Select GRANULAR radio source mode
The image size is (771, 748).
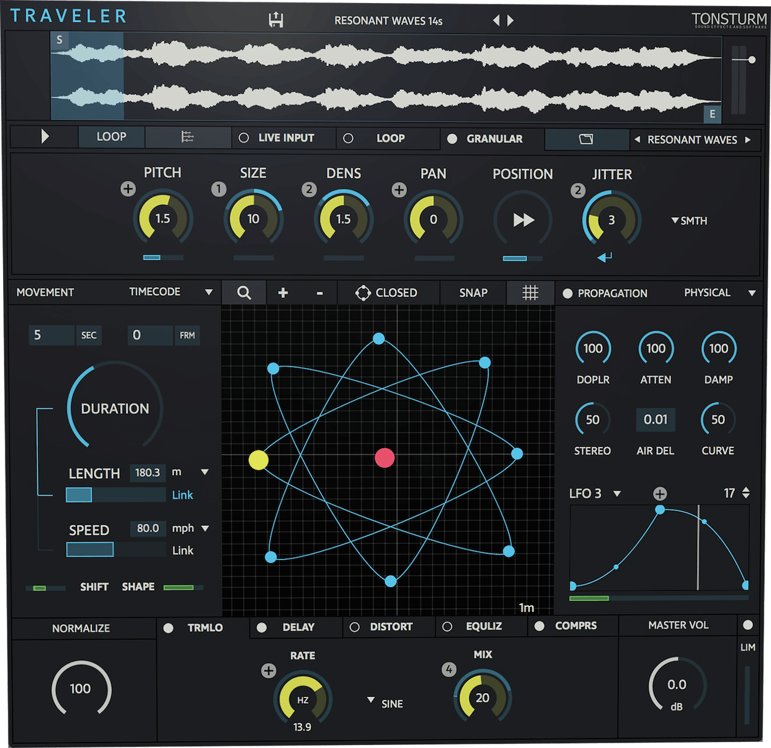(452, 139)
